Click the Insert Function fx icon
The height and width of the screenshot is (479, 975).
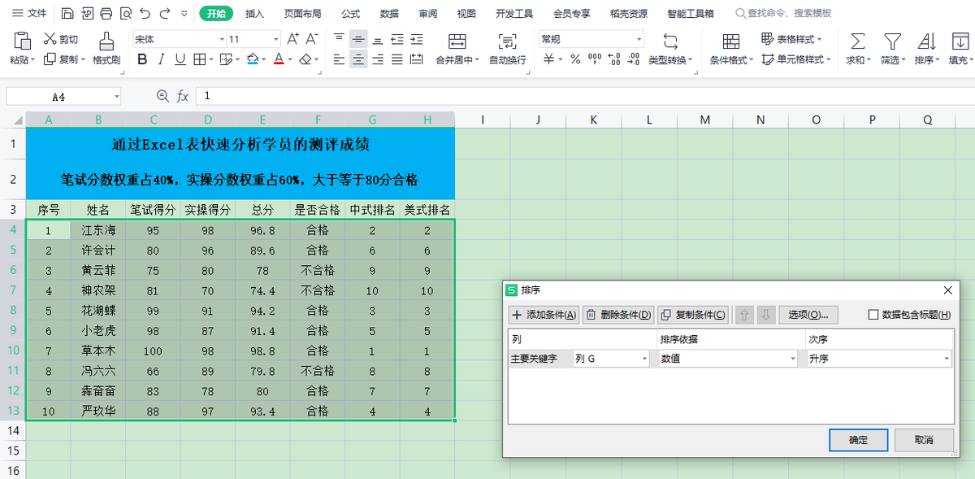(x=183, y=96)
